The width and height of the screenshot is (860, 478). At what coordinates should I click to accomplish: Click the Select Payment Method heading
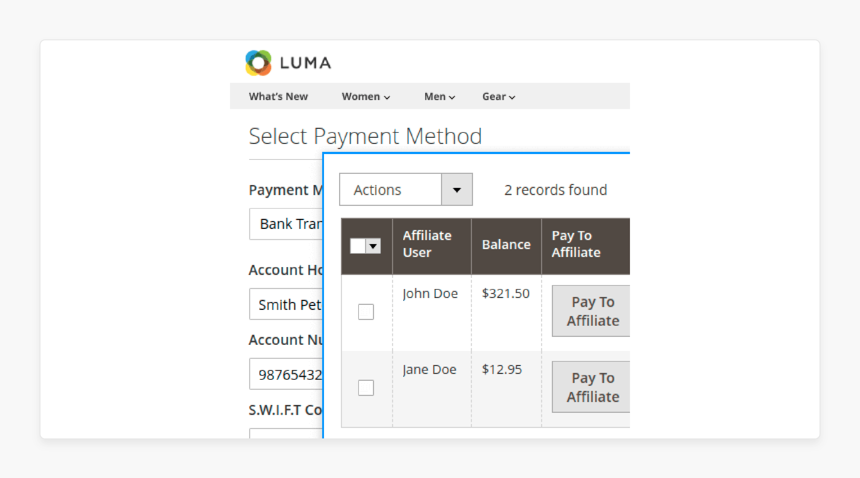coord(365,136)
